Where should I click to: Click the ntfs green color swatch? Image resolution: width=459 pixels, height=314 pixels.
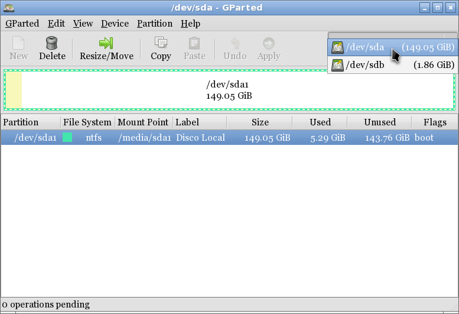click(67, 138)
